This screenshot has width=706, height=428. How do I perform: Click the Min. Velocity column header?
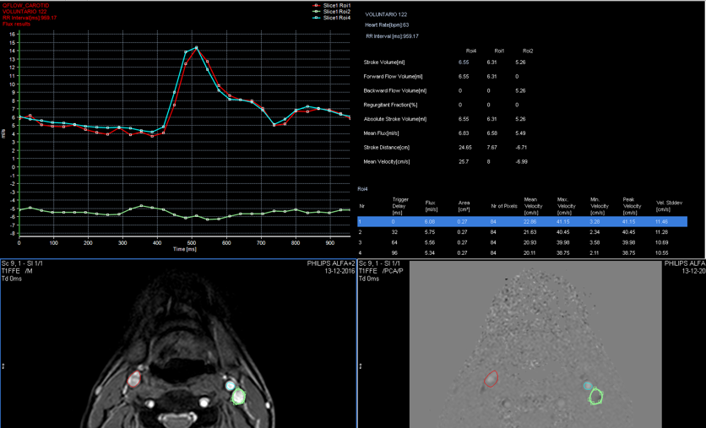point(600,206)
